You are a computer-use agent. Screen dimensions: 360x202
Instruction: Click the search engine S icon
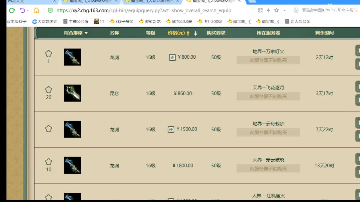[296, 10]
